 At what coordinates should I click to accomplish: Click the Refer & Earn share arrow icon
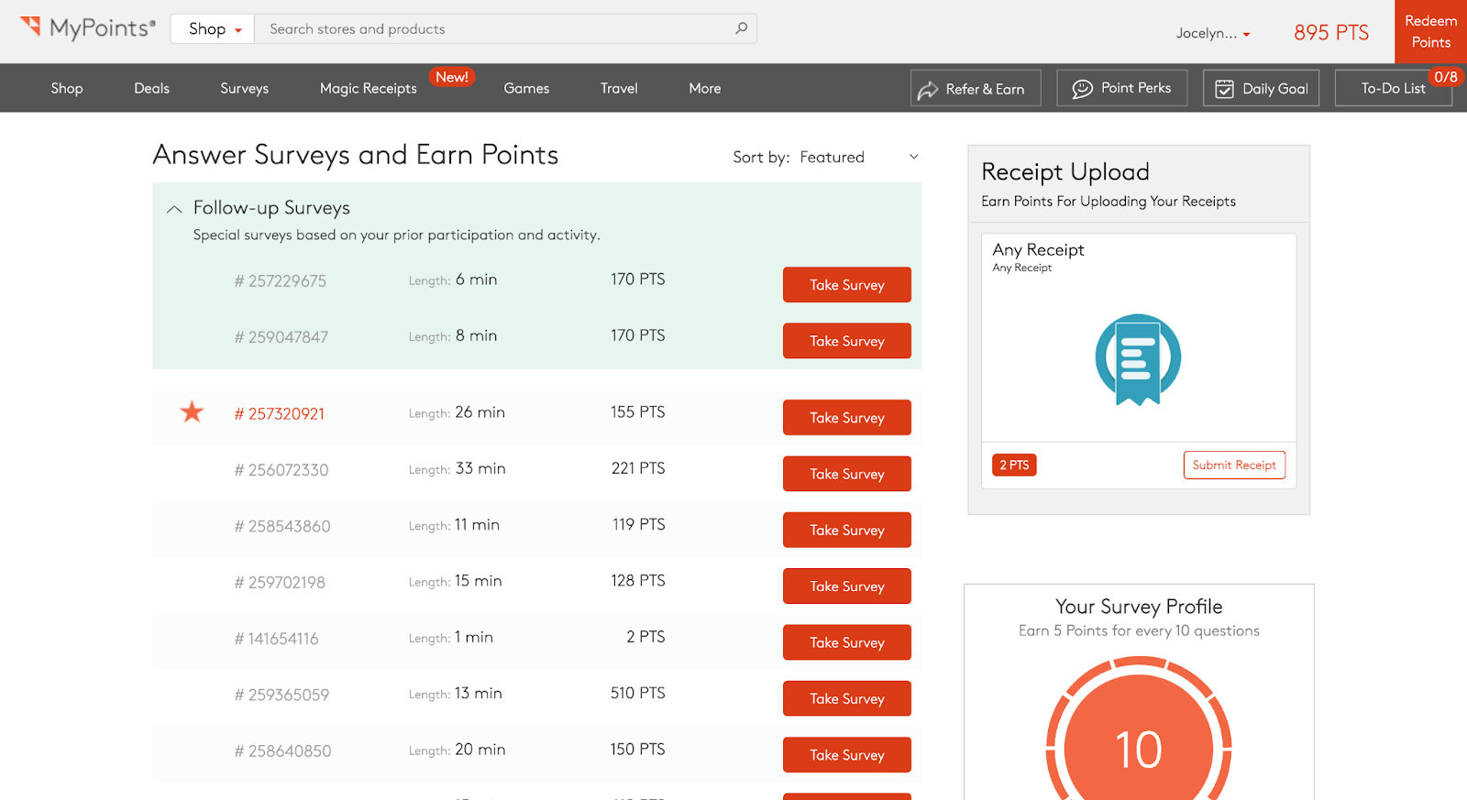928,89
